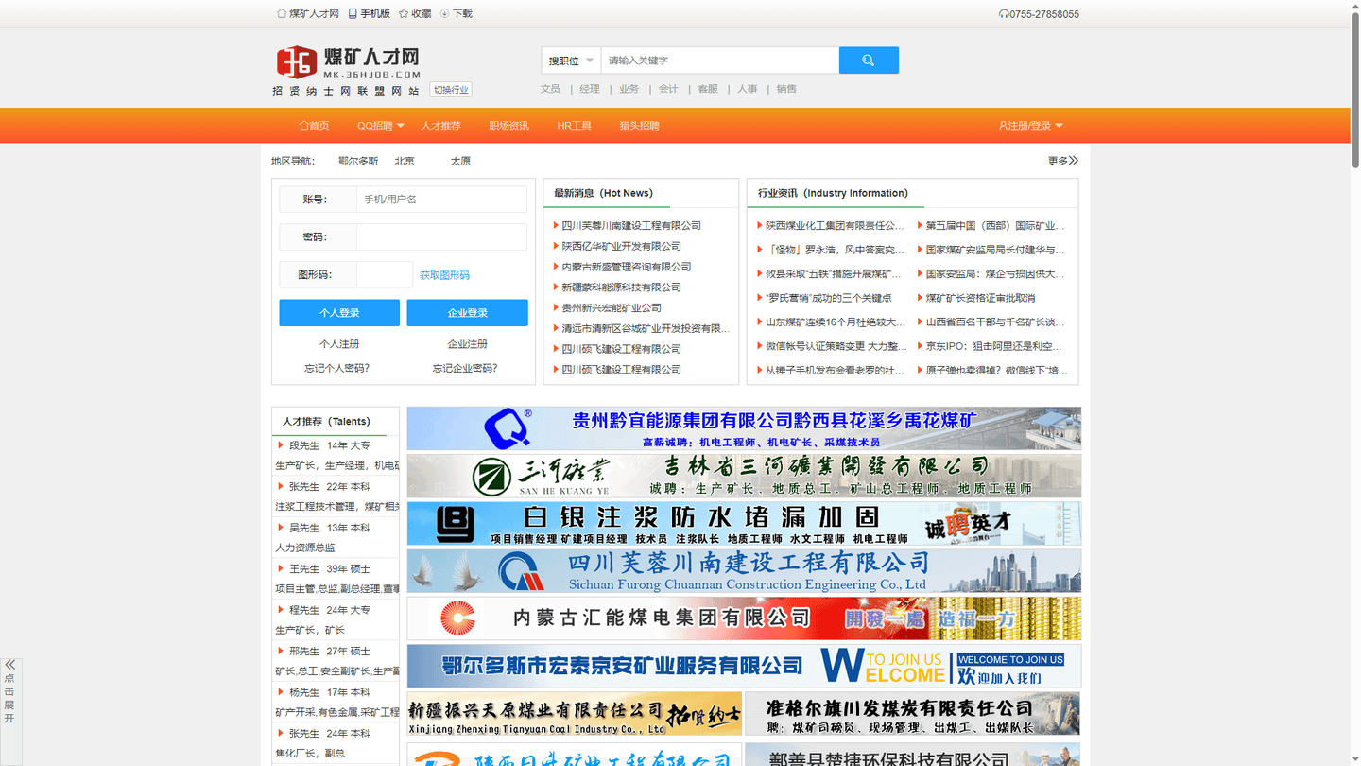
Task: Expand the QQ招聘 navigation dropdown
Action: [380, 126]
